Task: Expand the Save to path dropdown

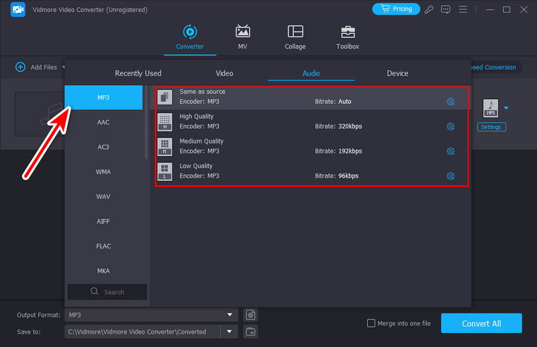Action: [x=231, y=332]
